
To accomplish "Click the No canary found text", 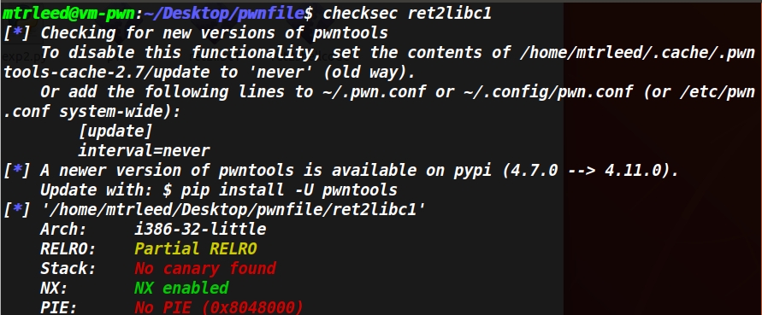I will click(205, 268).
